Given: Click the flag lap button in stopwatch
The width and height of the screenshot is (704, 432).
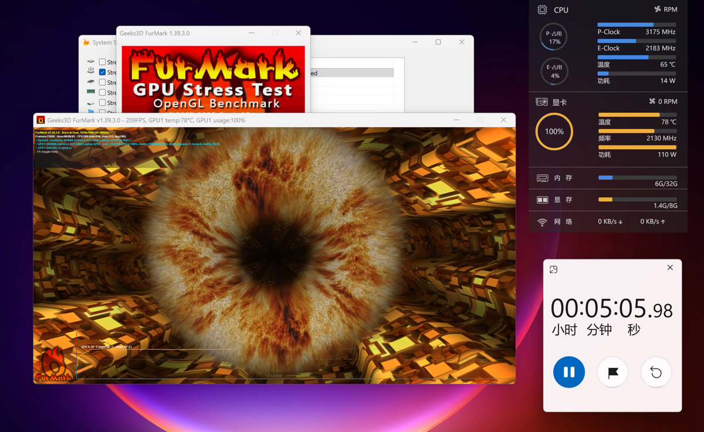Looking at the screenshot, I should tap(612, 372).
